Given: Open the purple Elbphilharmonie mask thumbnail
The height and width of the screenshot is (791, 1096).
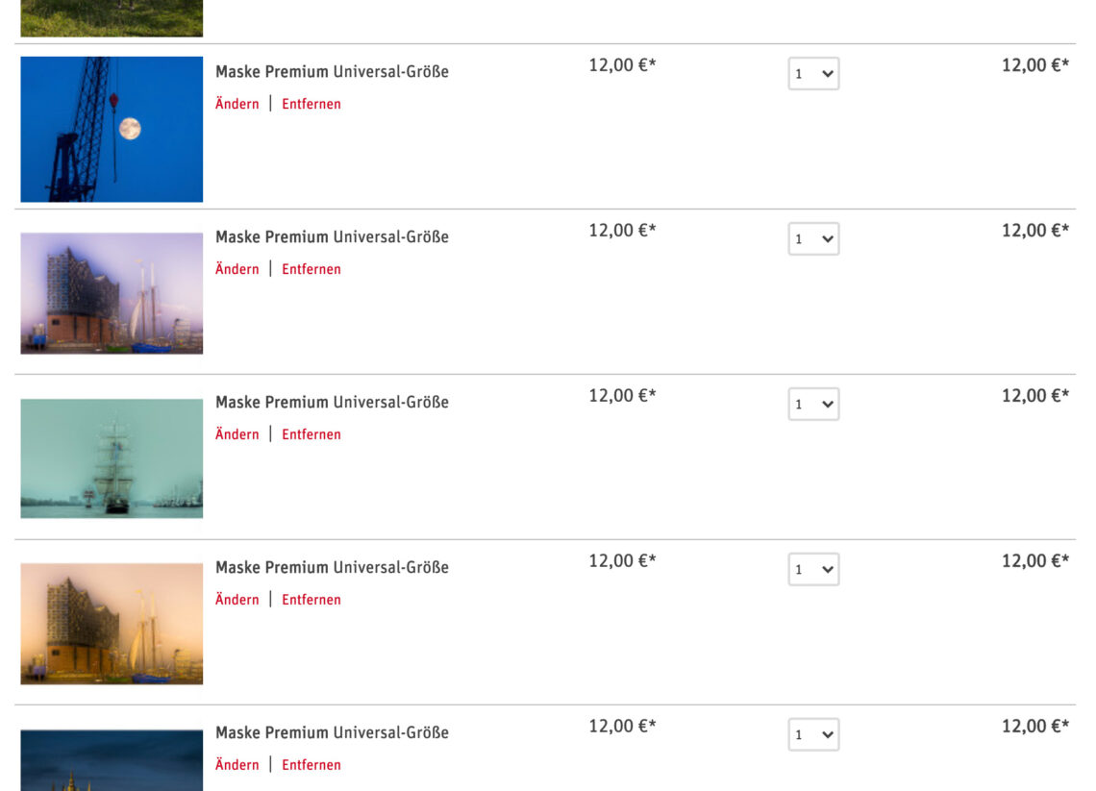Looking at the screenshot, I should click(x=112, y=293).
